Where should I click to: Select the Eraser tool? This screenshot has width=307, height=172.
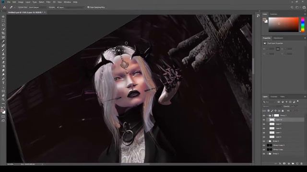click(x=3, y=62)
